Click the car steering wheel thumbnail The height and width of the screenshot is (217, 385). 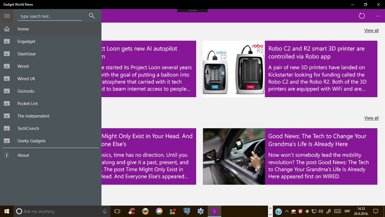(x=234, y=156)
